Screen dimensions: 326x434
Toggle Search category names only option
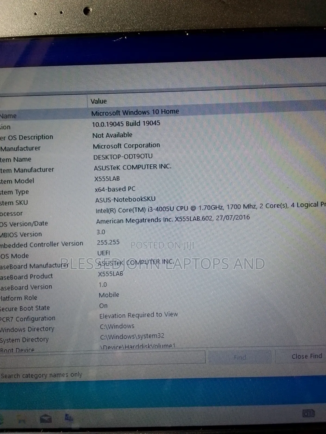(x=41, y=375)
